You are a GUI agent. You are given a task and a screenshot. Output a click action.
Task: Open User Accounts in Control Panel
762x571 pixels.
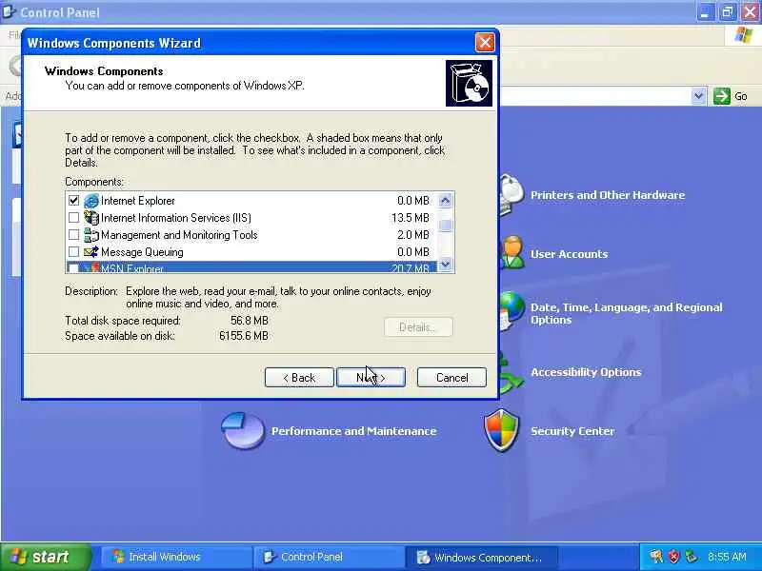(569, 254)
